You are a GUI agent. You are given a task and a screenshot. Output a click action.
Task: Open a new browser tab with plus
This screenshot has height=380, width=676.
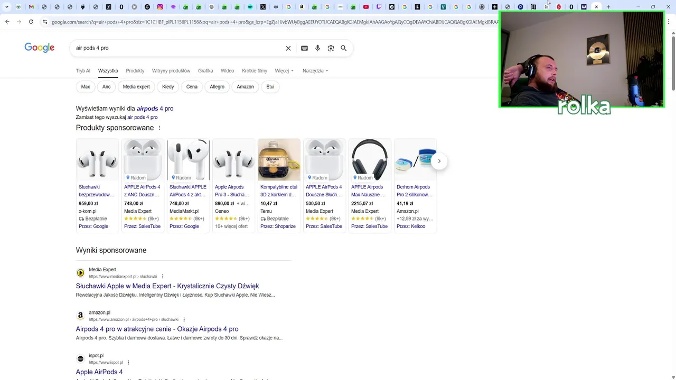608,7
